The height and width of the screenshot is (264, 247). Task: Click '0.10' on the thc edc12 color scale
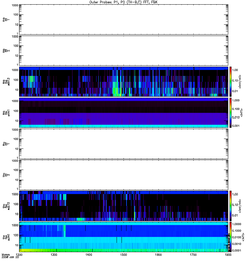pyautogui.click(x=235, y=205)
